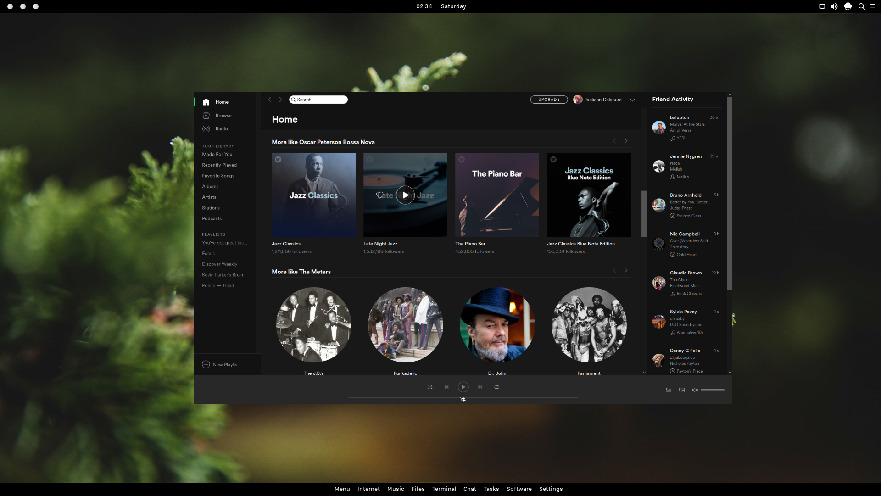Expand the Jackson Delahunt account dropdown
The width and height of the screenshot is (881, 496).
[x=632, y=100]
